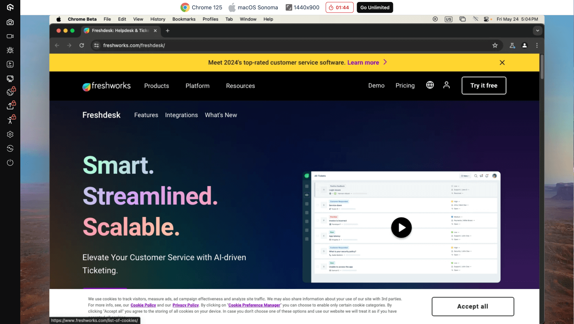Expand the tab search chevron in Chrome
The height and width of the screenshot is (324, 574).
(x=537, y=30)
